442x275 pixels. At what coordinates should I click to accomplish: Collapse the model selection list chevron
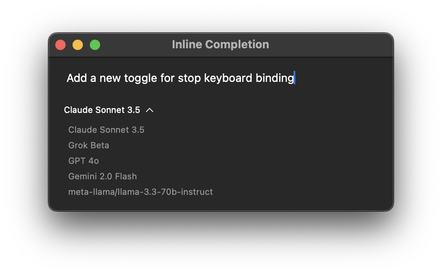150,110
